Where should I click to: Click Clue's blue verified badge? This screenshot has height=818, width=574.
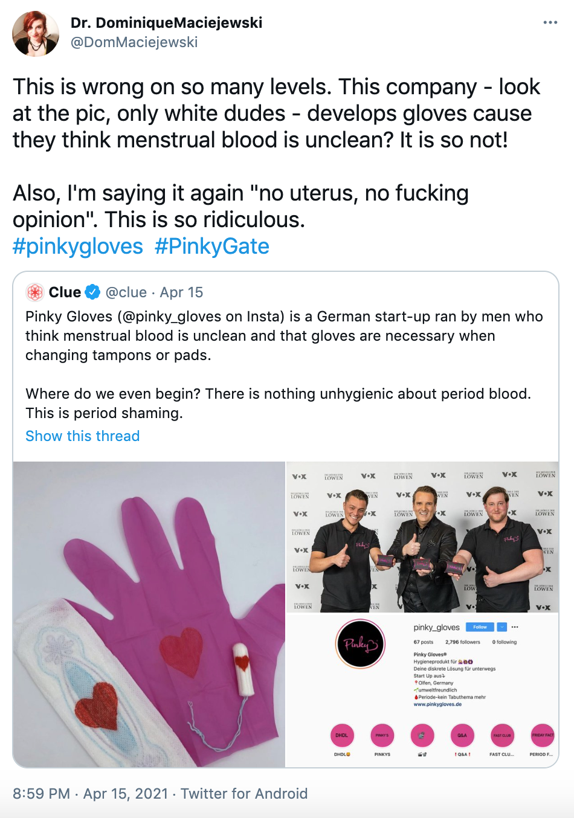92,292
